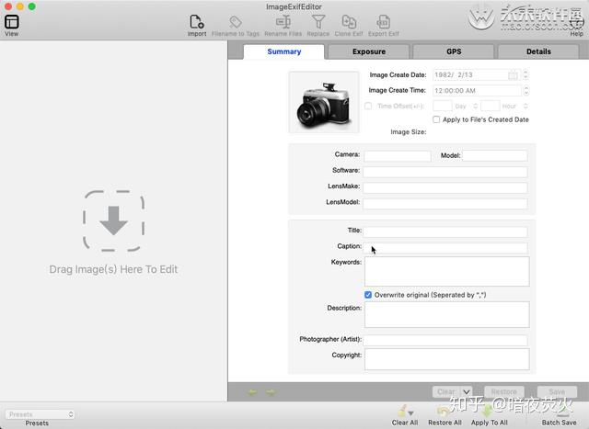Click the Hour offset input field
Screen dimensions: 589x429
point(490,107)
